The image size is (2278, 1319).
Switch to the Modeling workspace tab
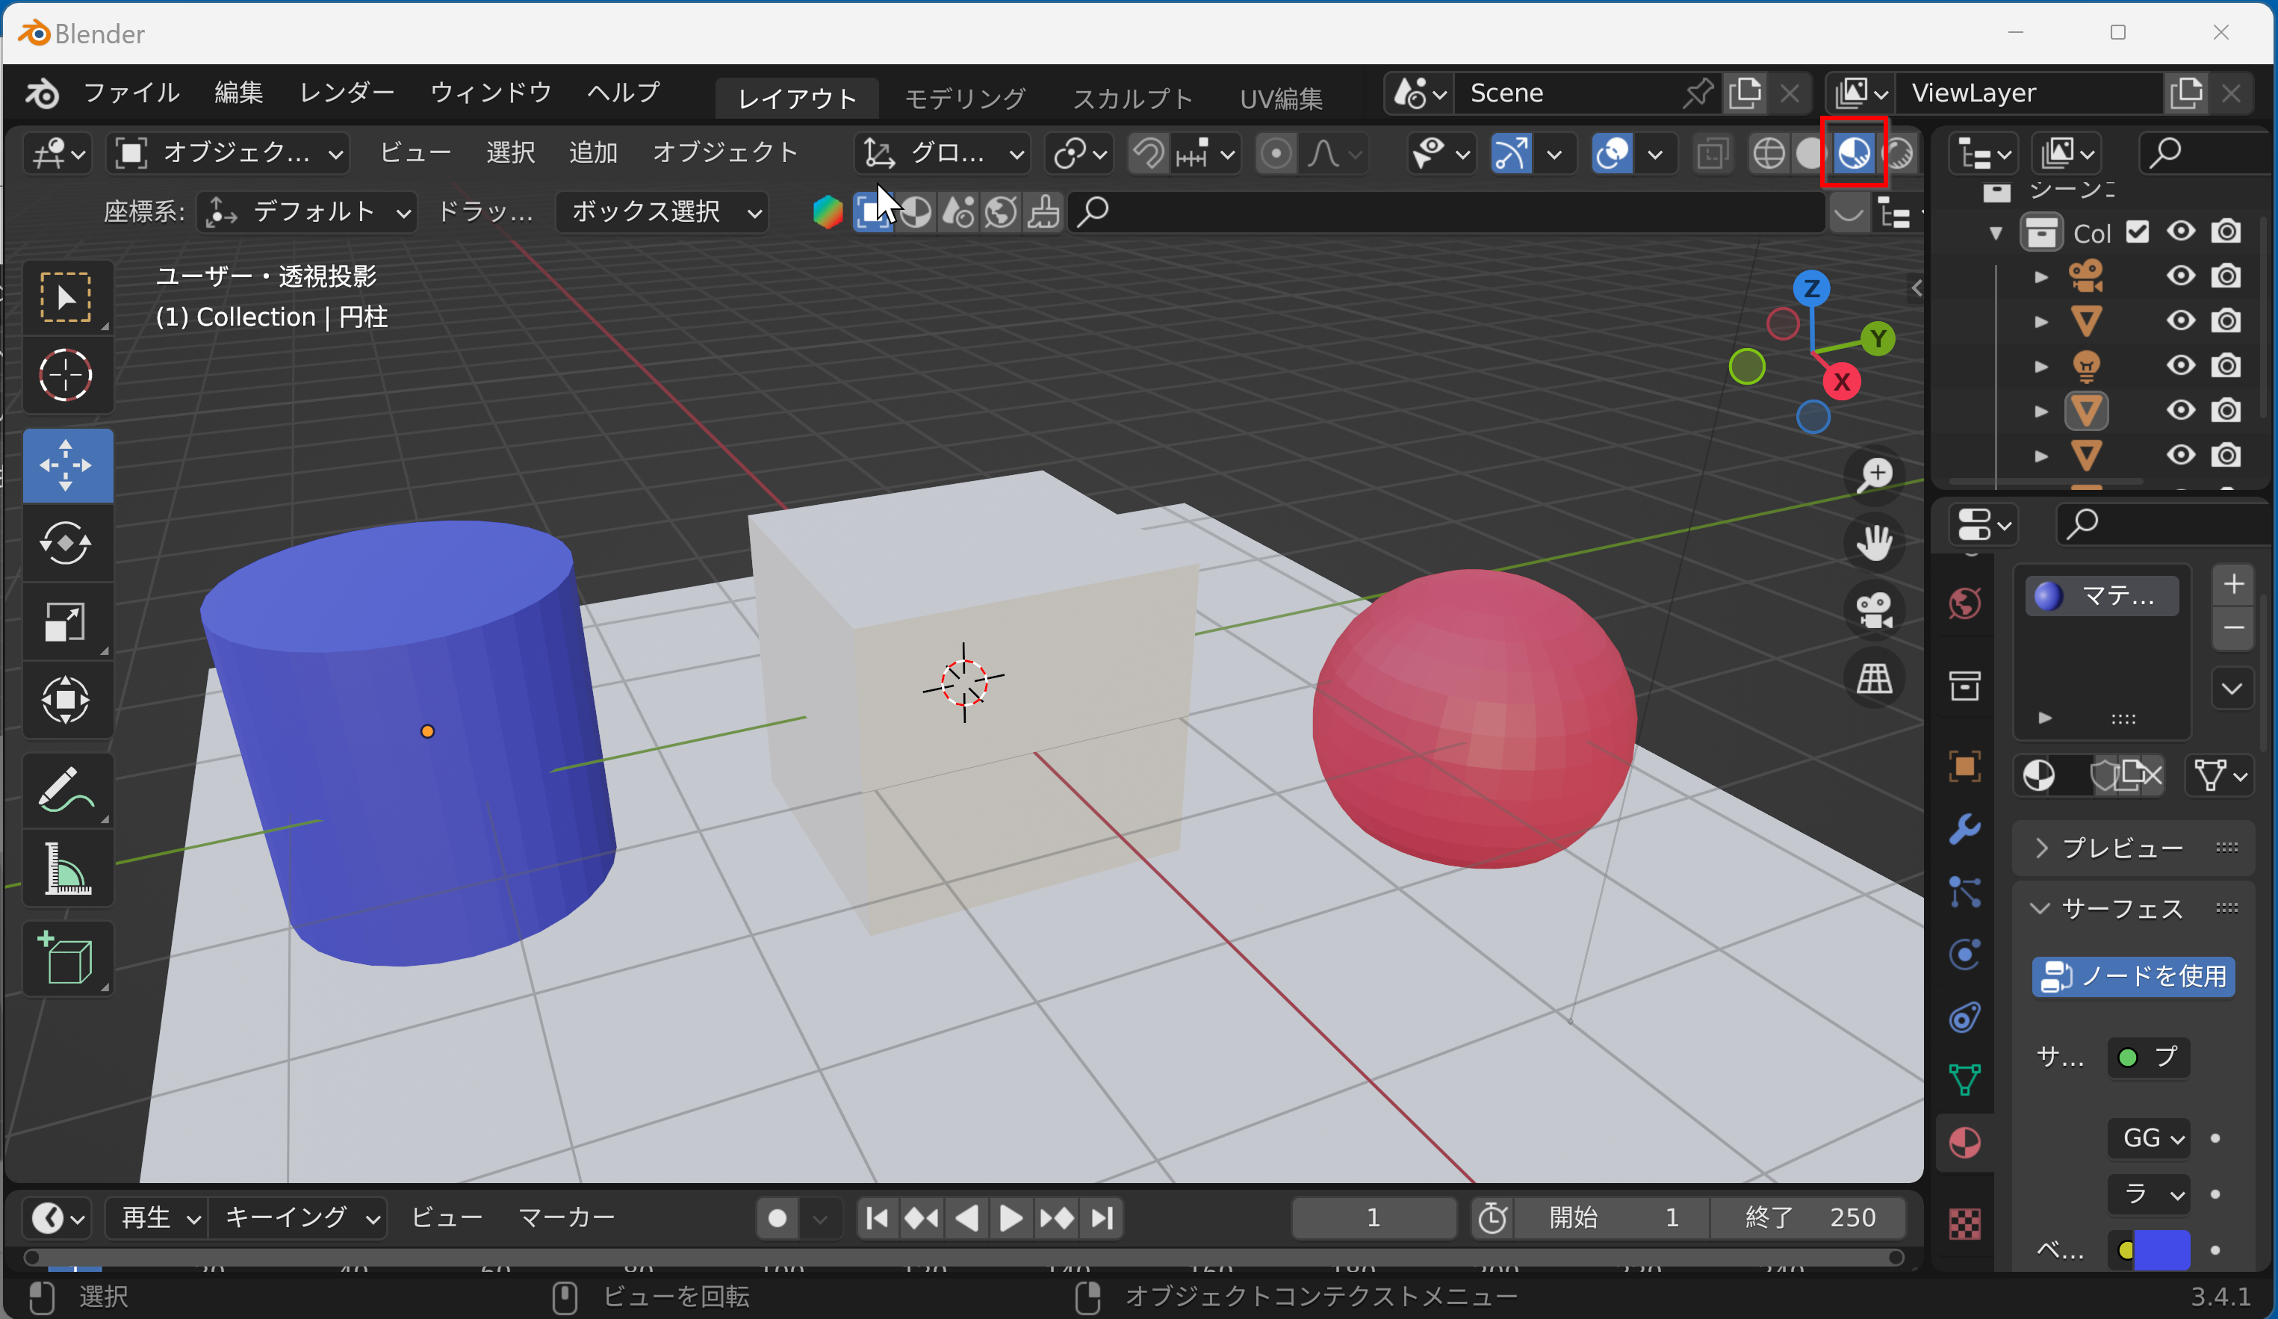coord(964,98)
